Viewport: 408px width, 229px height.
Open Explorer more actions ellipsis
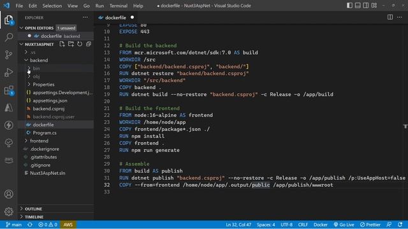[85, 17]
